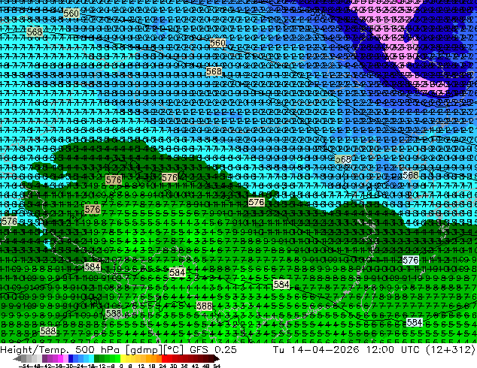
Task: Select the gray arrow end of the color scale
Action: (17, 358)
